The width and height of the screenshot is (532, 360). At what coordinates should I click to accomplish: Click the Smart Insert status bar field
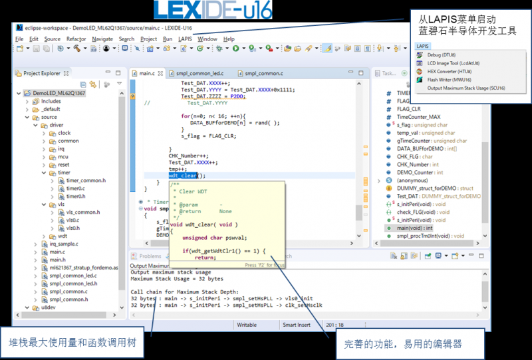tap(297, 325)
